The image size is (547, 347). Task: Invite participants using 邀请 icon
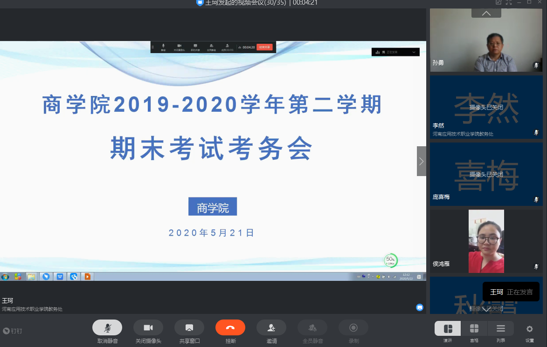coord(271,327)
